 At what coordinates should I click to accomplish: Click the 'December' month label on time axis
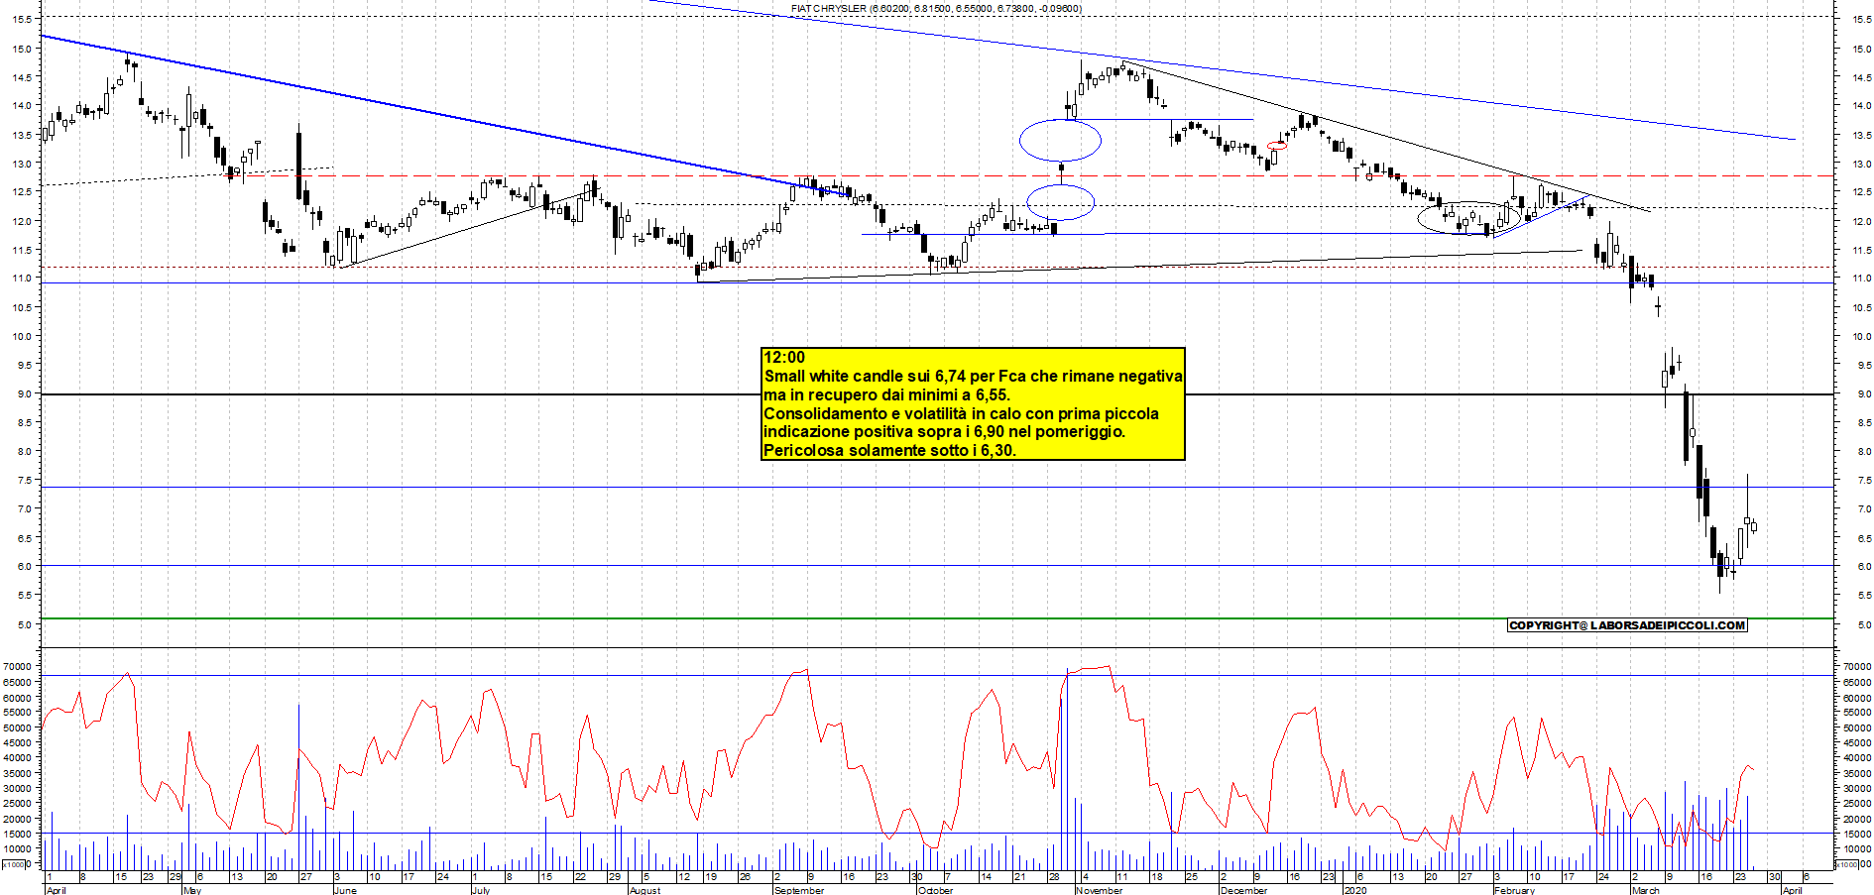(1244, 890)
